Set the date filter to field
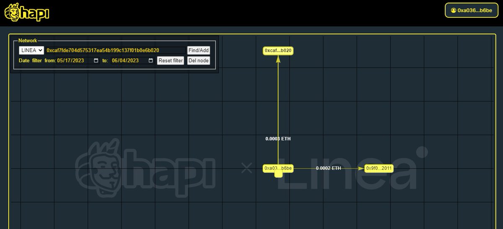The width and height of the screenshot is (503, 229). 132,60
